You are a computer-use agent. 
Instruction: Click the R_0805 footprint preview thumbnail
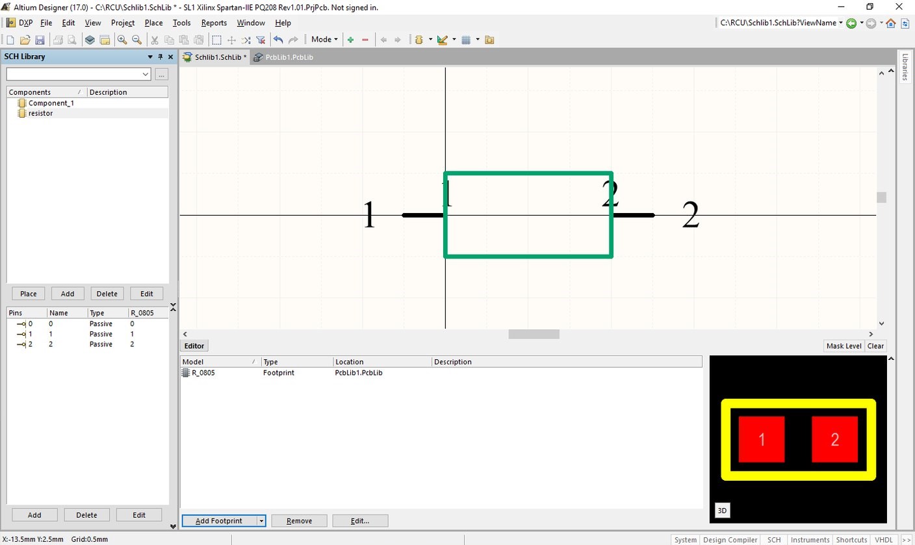(x=798, y=440)
